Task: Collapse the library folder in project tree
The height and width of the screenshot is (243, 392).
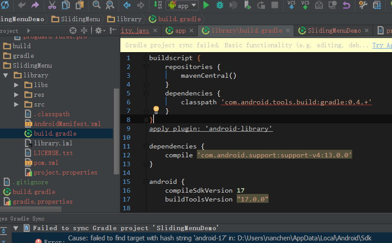Action: point(5,75)
